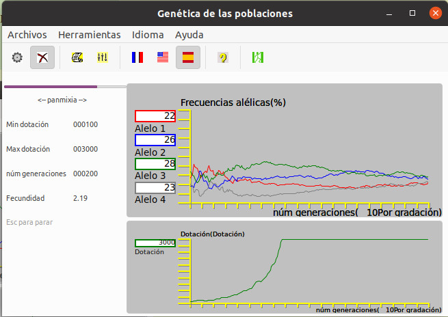Switch language with the US flag

pos(163,58)
